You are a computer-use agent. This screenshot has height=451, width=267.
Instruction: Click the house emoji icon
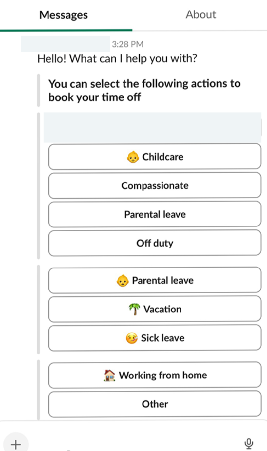pos(109,375)
